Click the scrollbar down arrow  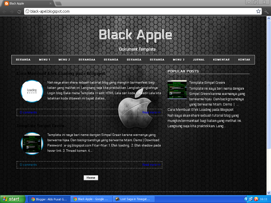[269, 193]
